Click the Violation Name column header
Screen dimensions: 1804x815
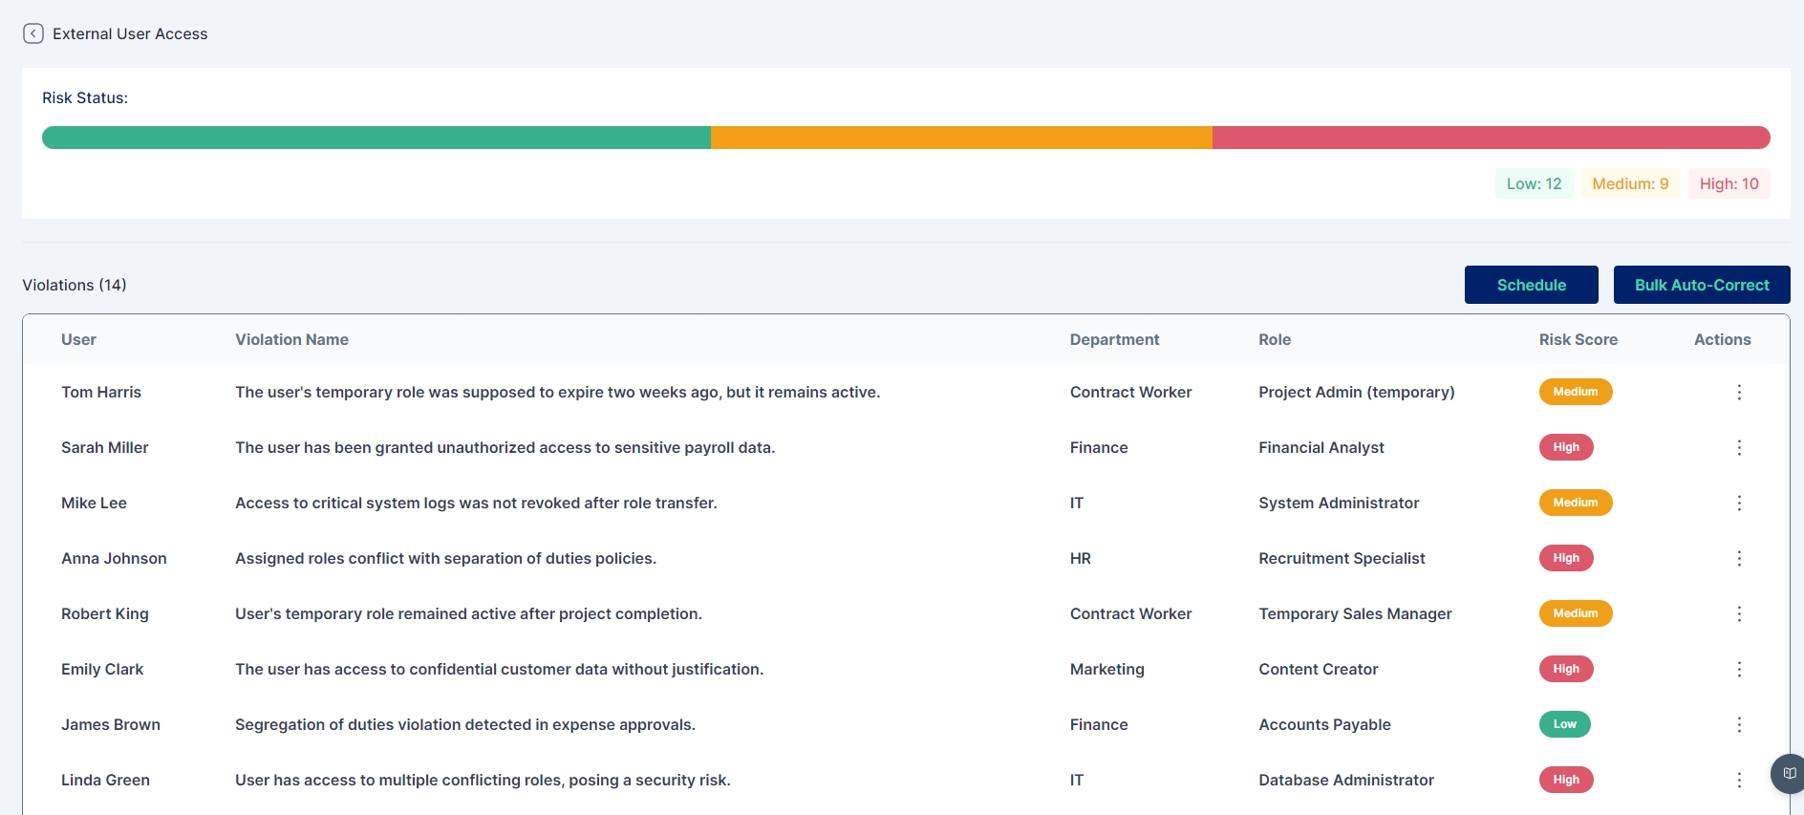tap(291, 339)
